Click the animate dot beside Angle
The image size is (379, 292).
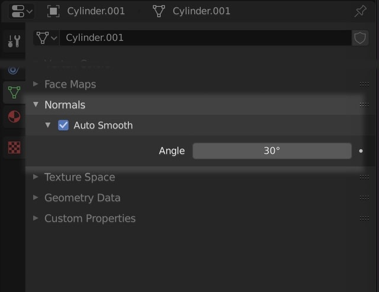point(361,151)
